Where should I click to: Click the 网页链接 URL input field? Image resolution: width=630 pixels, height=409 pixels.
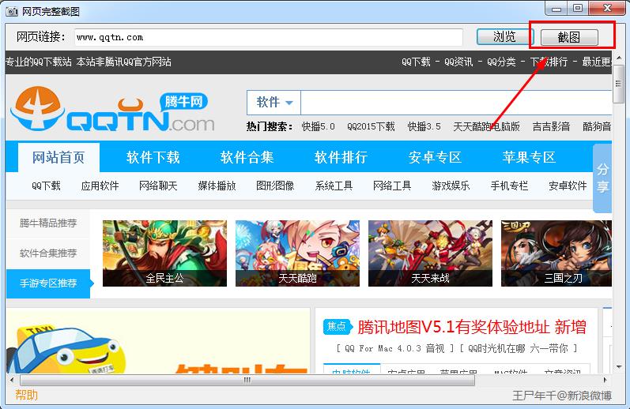pos(269,37)
